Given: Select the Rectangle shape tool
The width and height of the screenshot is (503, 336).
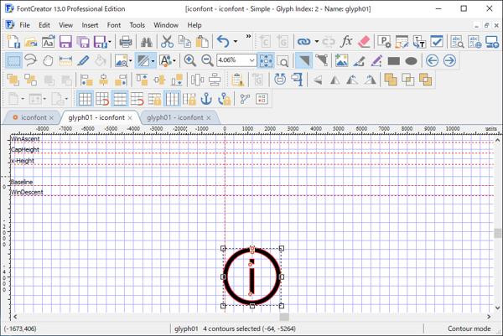Looking at the screenshot, I should point(394,60).
